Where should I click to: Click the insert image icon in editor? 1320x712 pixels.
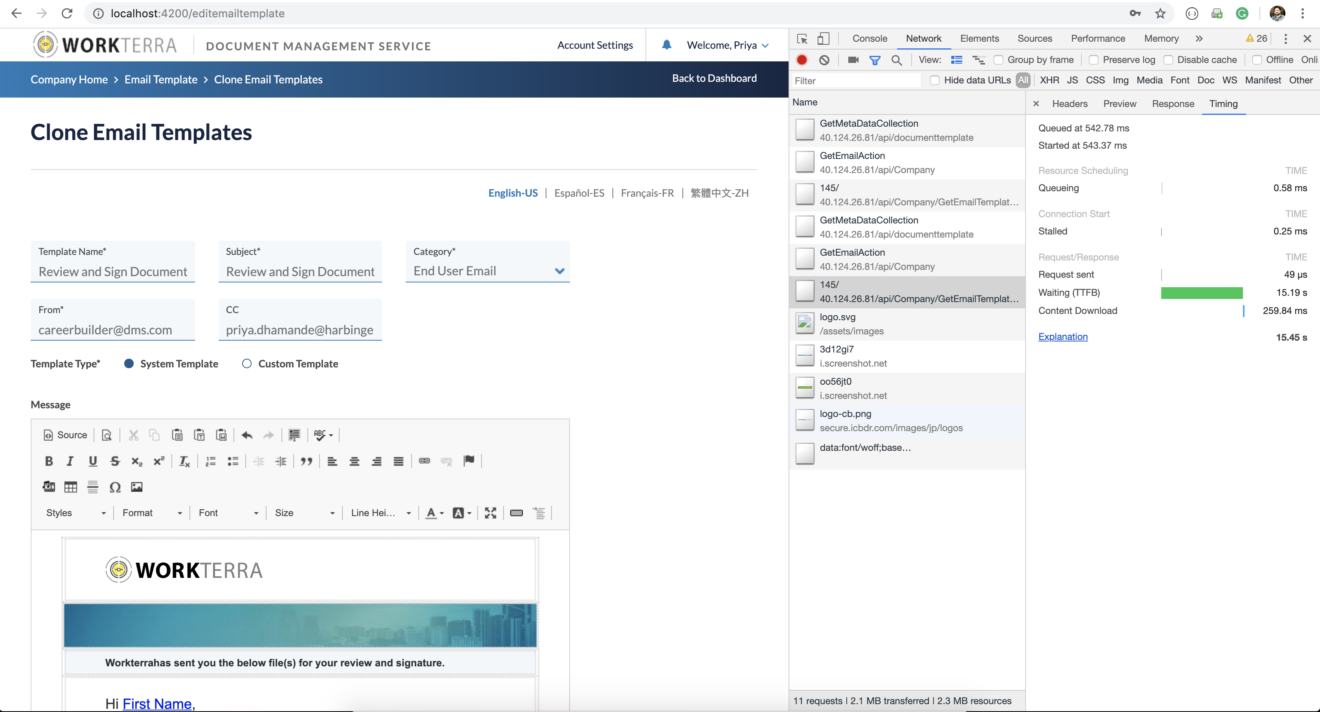point(137,487)
